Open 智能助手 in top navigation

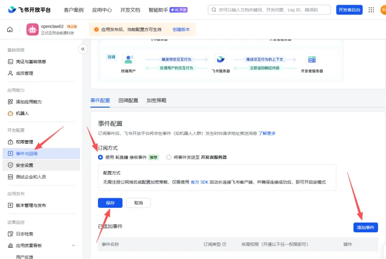pos(158,10)
